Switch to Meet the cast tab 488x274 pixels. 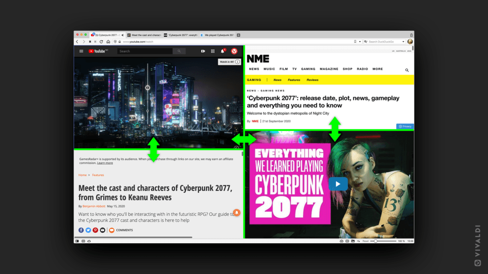click(144, 35)
